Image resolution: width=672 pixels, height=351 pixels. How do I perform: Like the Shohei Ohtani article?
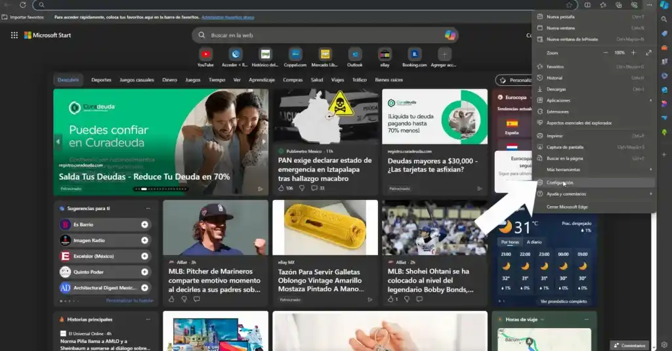tap(390, 299)
